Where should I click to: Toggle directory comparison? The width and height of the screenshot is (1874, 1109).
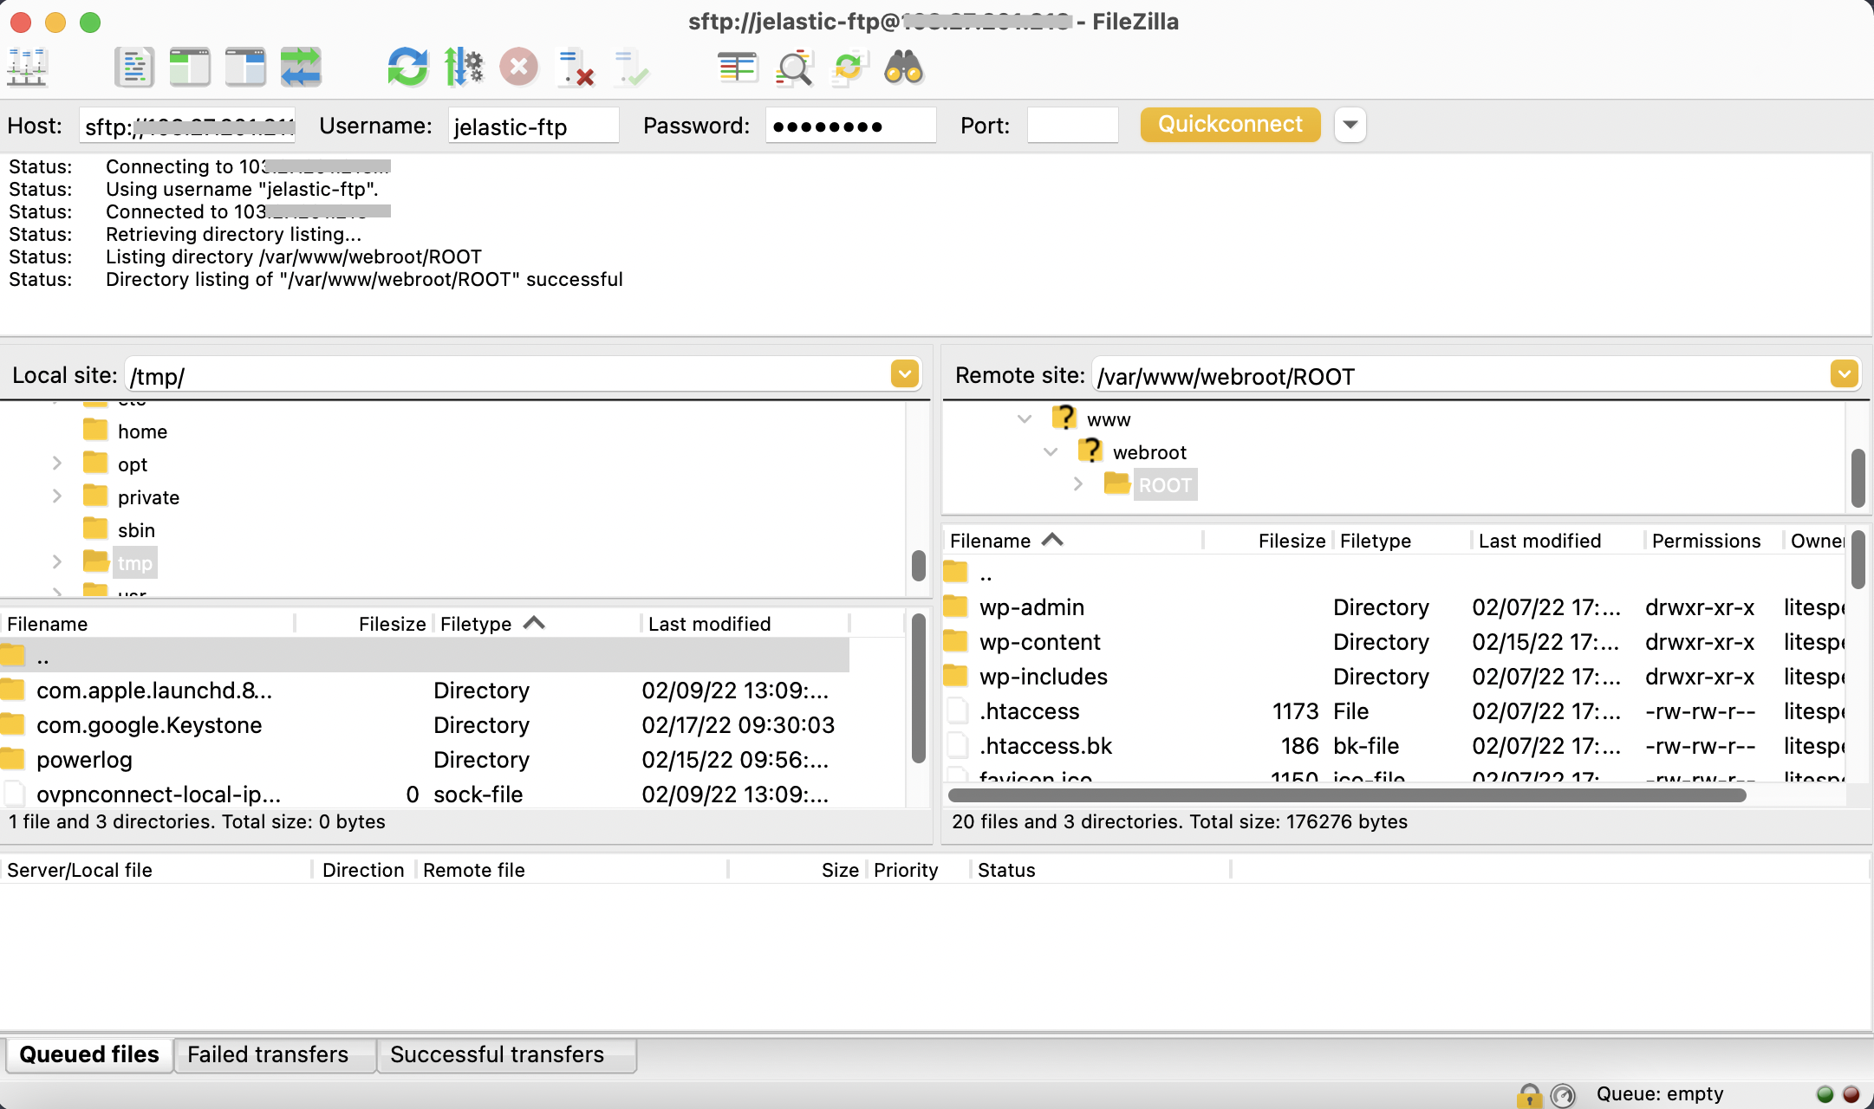click(793, 68)
